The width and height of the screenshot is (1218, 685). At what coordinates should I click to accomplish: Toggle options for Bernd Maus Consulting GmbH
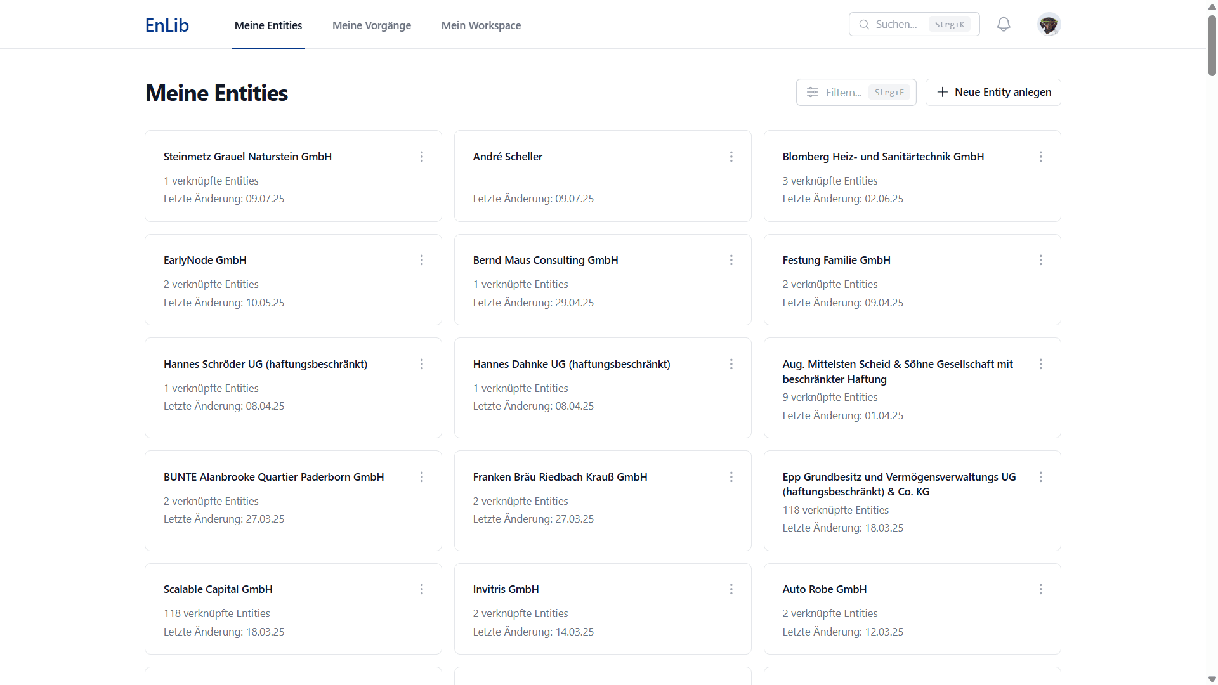pos(731,260)
